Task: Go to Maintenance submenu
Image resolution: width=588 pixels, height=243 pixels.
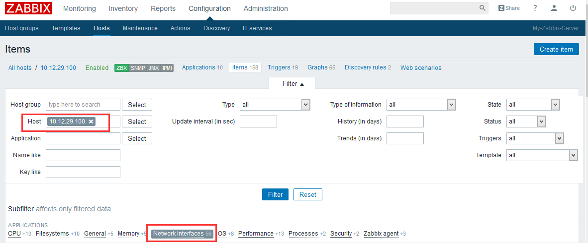Action: 140,28
